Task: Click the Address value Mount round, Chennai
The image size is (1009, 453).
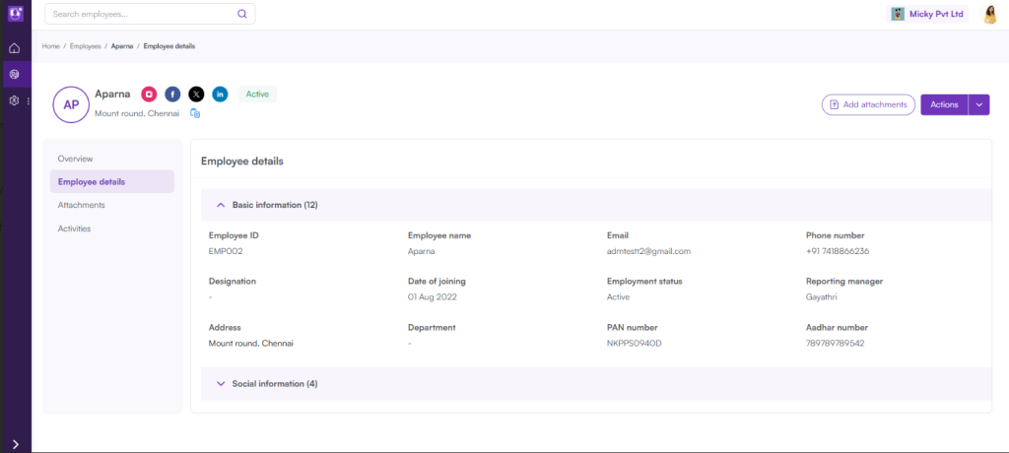Action: [251, 343]
